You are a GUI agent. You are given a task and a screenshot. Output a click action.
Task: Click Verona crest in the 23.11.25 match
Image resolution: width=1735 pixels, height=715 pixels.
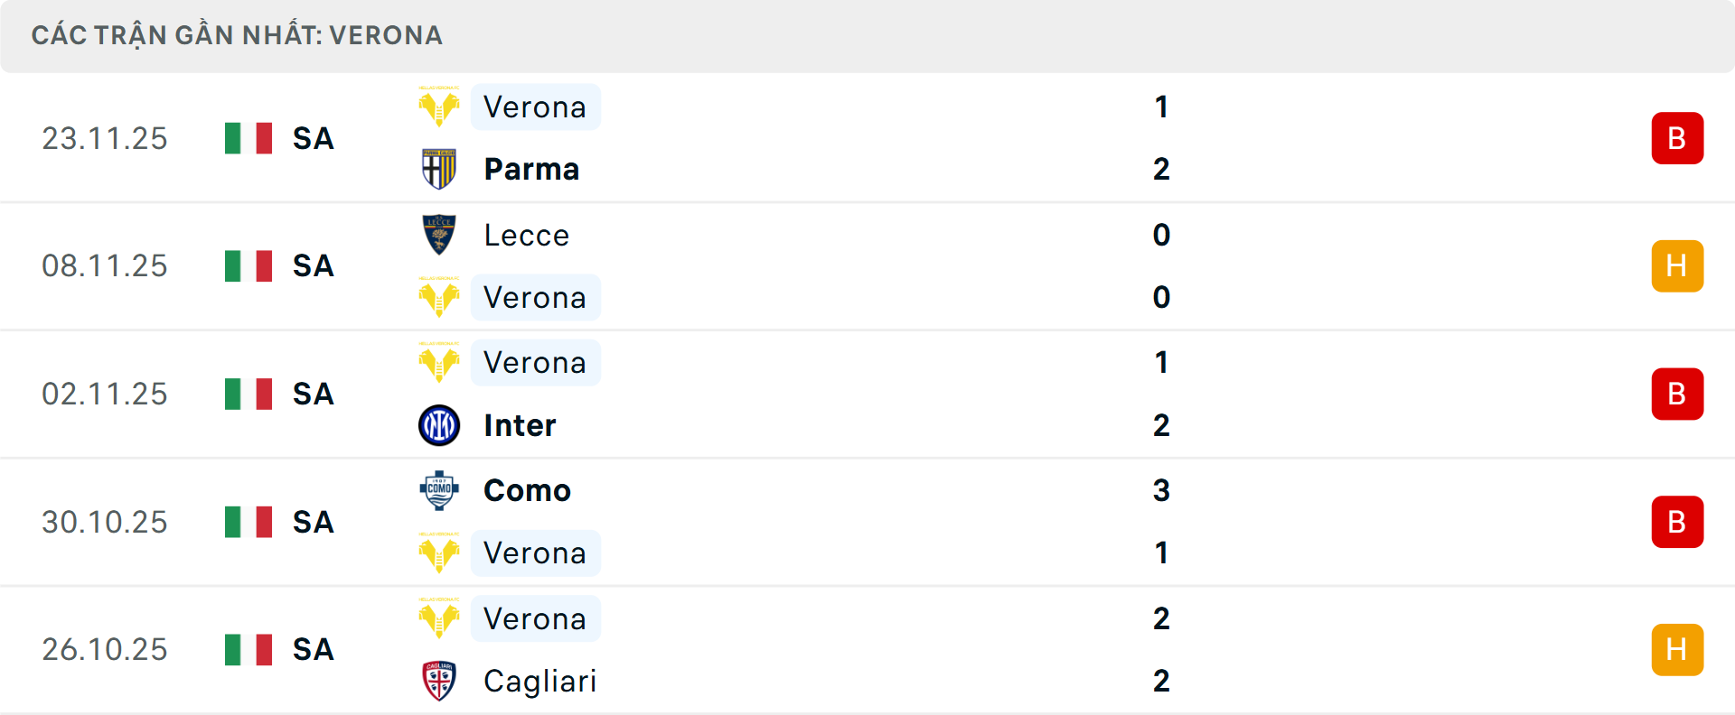pyautogui.click(x=439, y=107)
